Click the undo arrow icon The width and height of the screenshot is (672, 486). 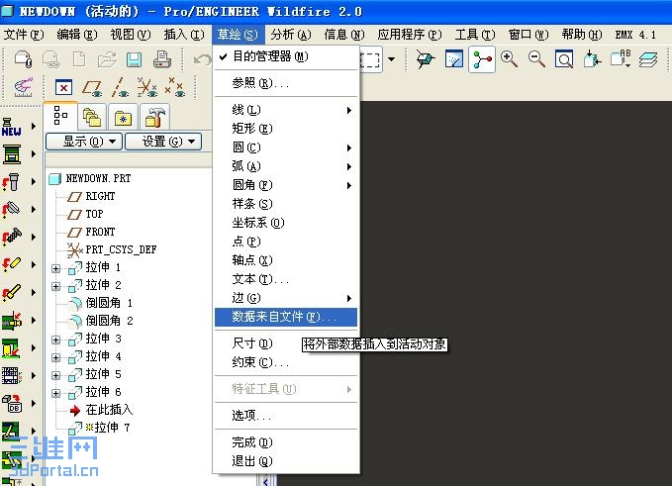[x=202, y=59]
